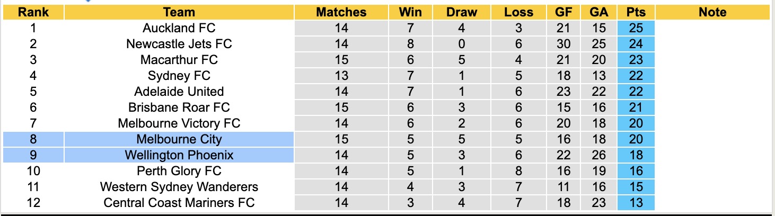Click Auckland FC's 25 points cell
This screenshot has height=216, width=775.
[x=635, y=28]
